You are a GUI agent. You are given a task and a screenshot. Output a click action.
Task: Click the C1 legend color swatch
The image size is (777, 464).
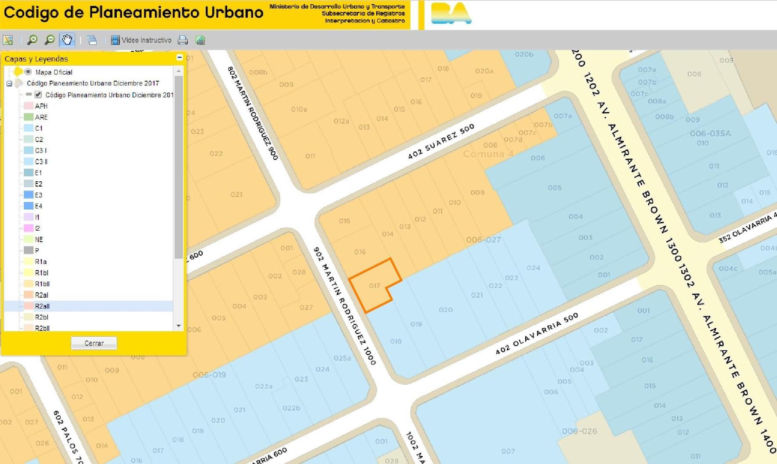[29, 128]
